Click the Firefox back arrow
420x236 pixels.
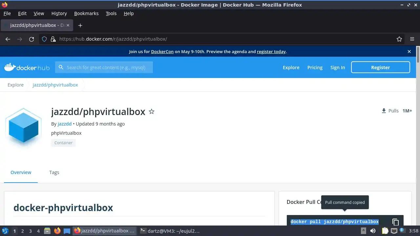[8, 39]
